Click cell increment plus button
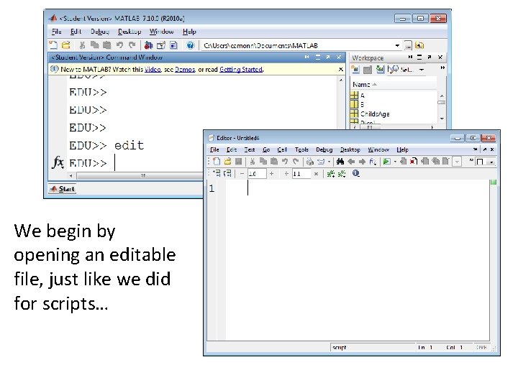This screenshot has height=388, width=518. click(x=271, y=174)
